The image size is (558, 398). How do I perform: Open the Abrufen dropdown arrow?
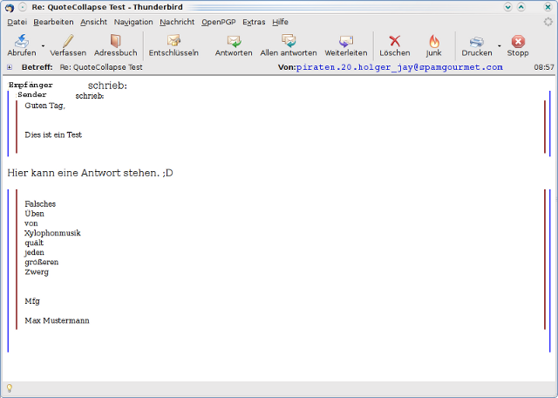coord(43,45)
